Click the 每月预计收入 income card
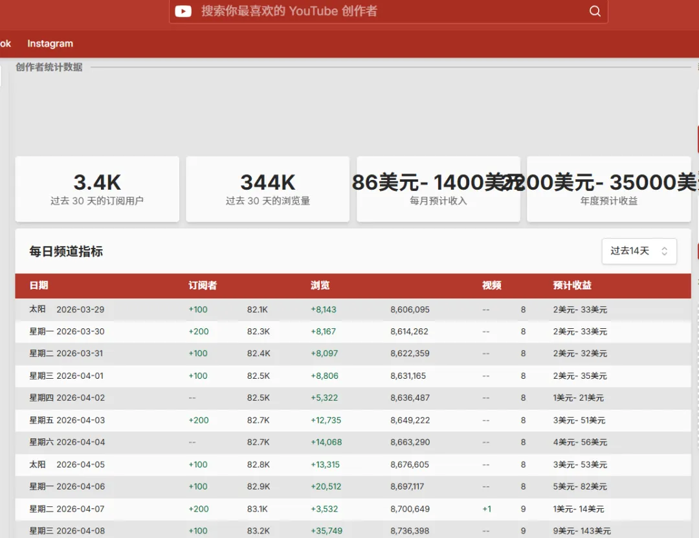 point(438,189)
